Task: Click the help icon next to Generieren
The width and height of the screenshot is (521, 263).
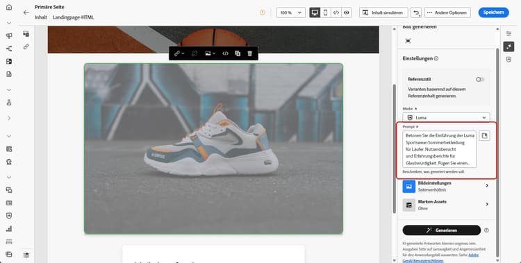Action: tap(486, 230)
